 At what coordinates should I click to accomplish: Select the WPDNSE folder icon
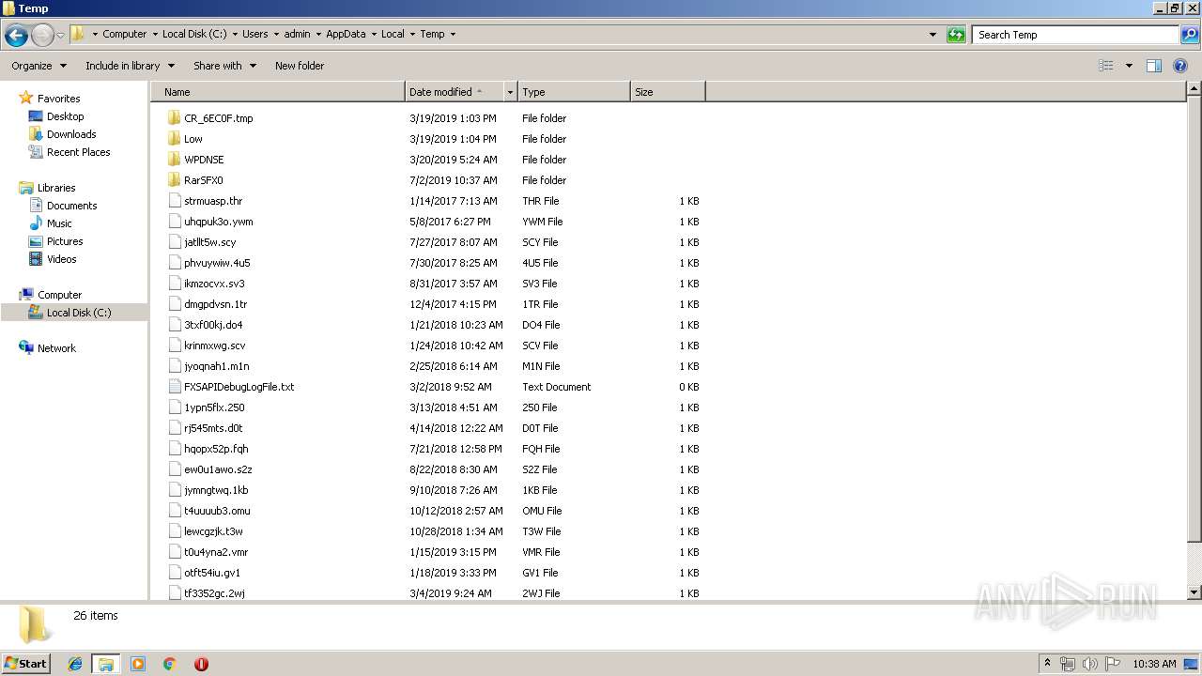point(174,160)
